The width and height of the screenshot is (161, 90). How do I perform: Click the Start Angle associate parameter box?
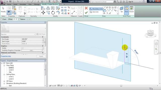[43, 41]
